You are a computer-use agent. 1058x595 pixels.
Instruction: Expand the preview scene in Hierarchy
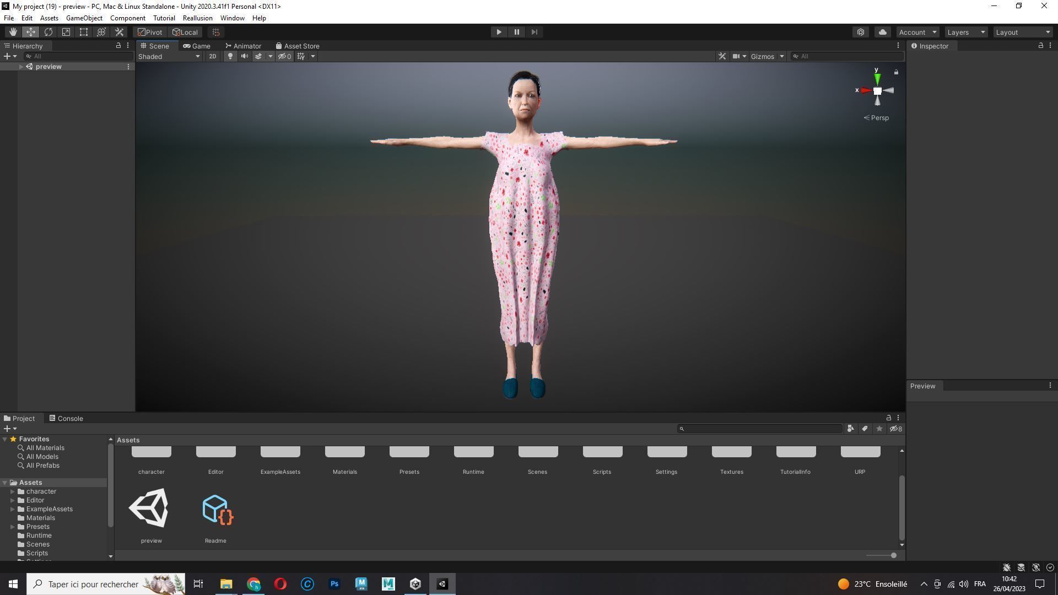(x=21, y=67)
